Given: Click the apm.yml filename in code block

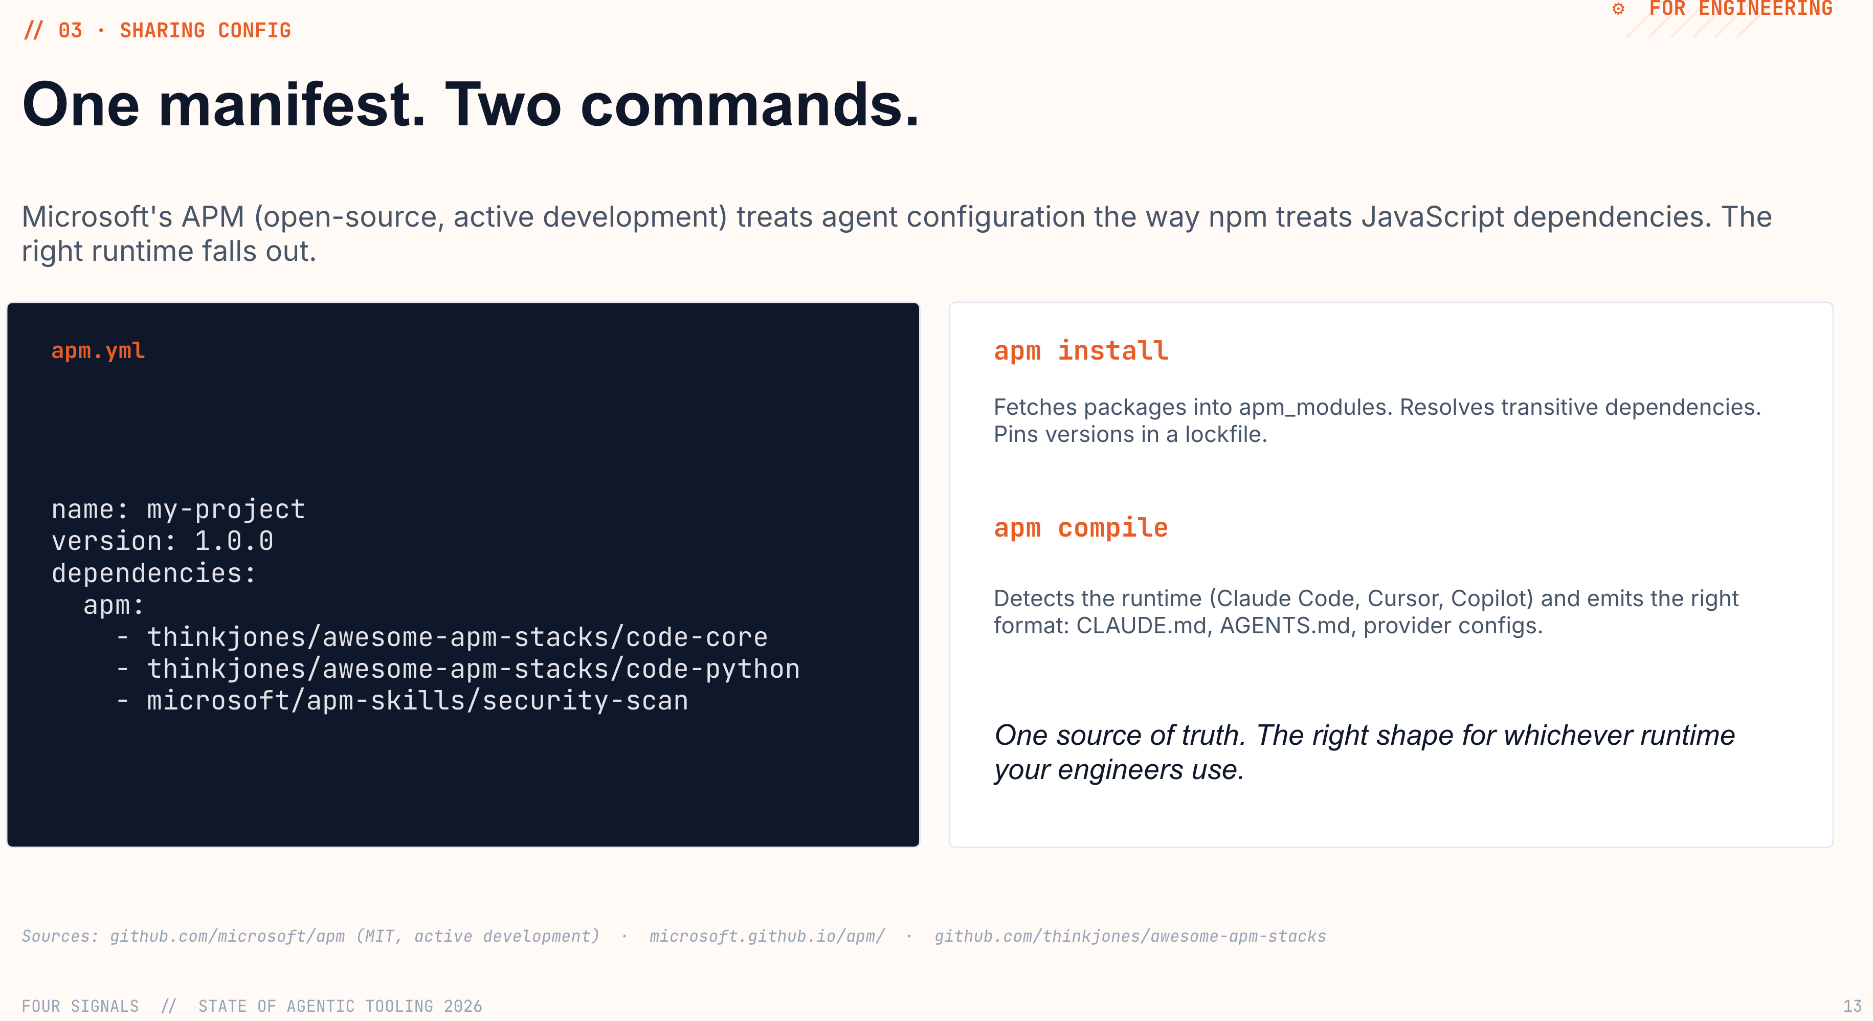Looking at the screenshot, I should (x=98, y=350).
